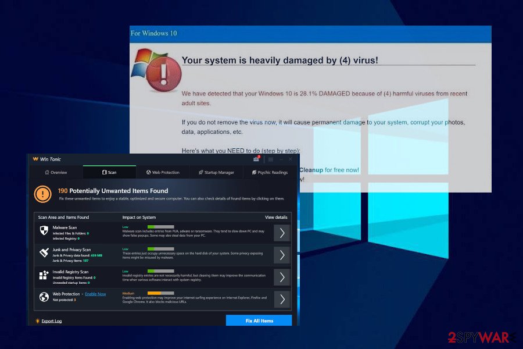
Task: Select the Startup Manager tab
Action: [x=216, y=172]
